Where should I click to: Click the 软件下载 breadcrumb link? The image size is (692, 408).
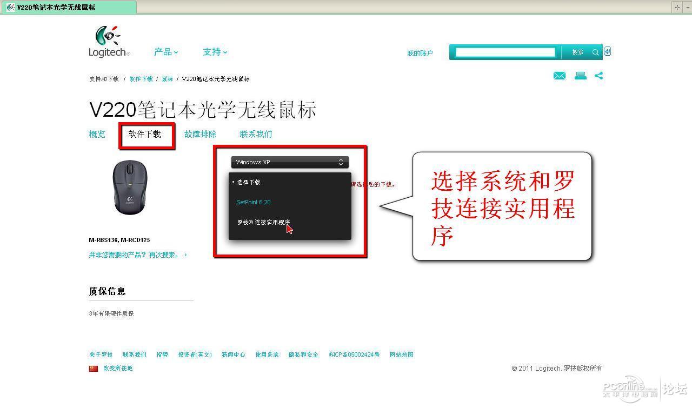(141, 79)
